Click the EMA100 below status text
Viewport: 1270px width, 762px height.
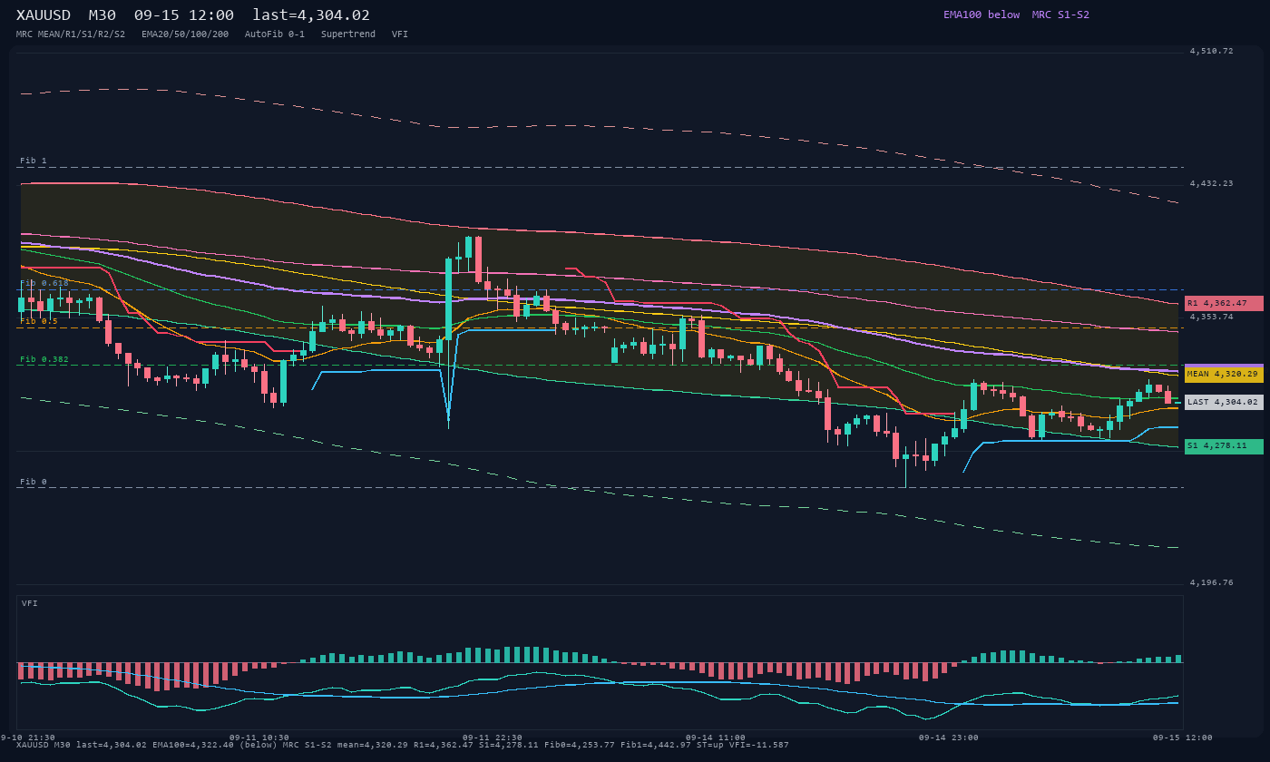point(982,15)
